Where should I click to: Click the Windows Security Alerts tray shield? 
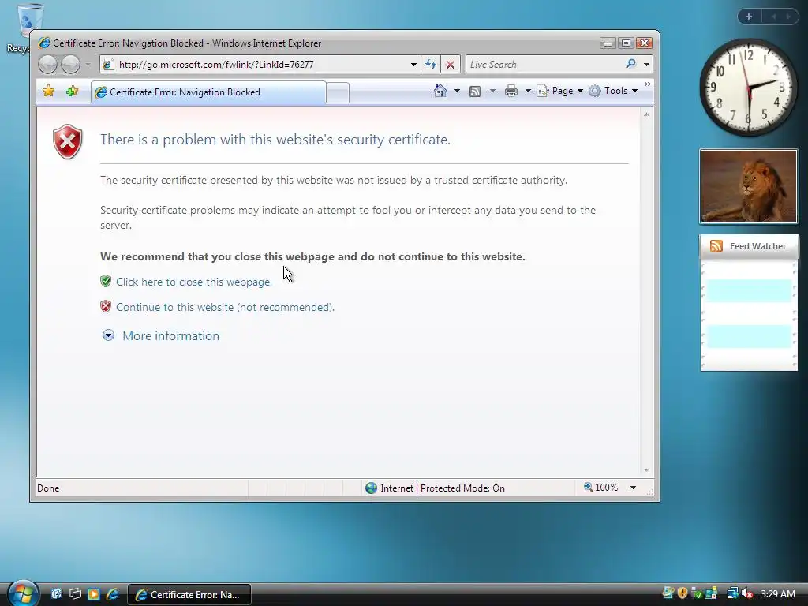point(683,593)
